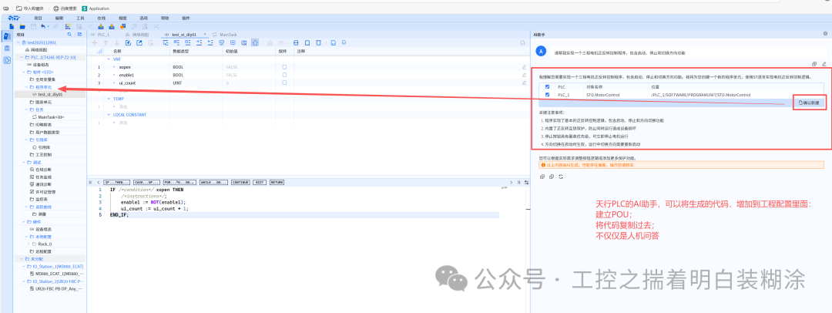This screenshot has height=313, width=832.
Task: Click the add-row plus icon in variable toolbar
Action: pyautogui.click(x=95, y=42)
